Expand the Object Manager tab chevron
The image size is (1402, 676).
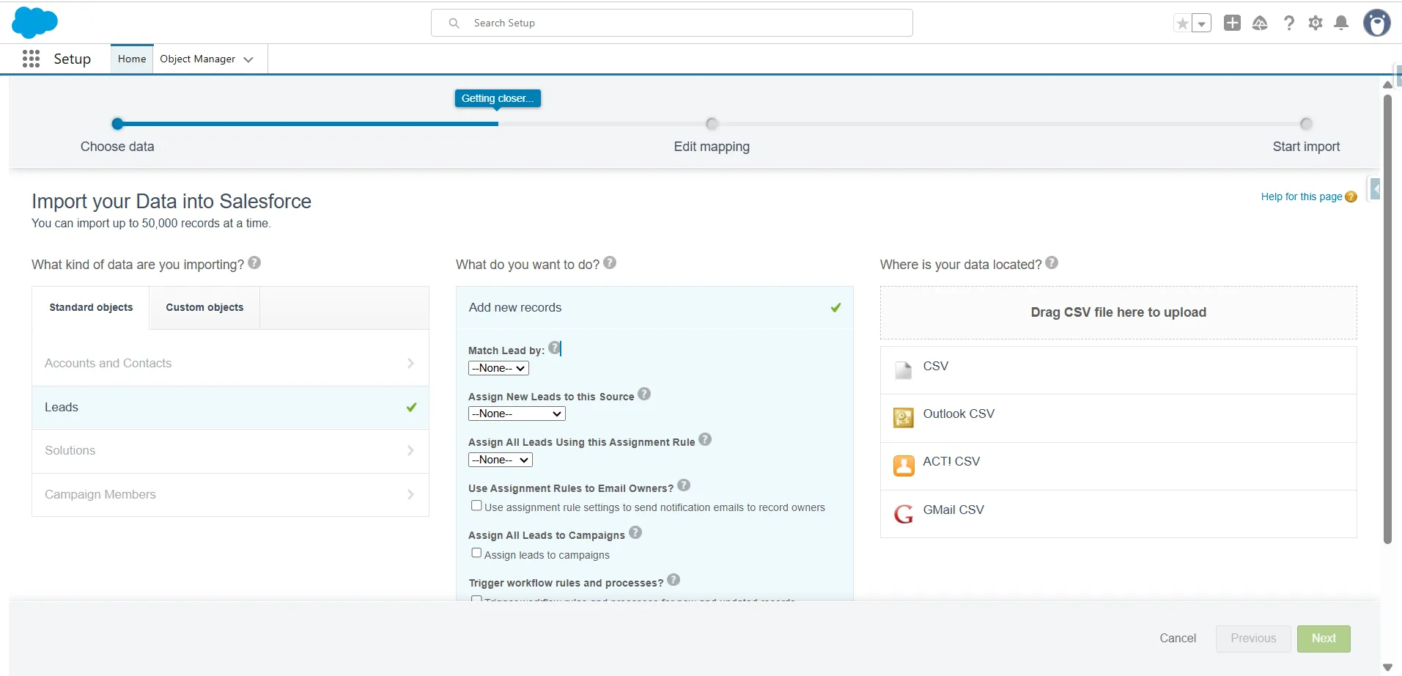tap(248, 59)
